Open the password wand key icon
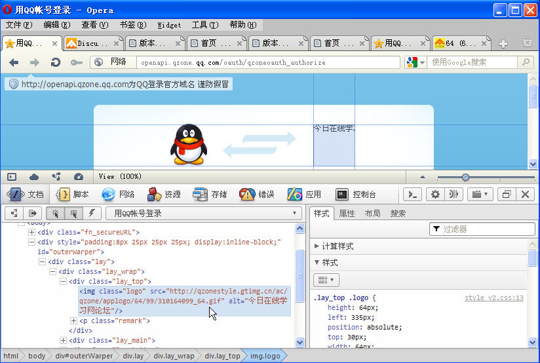 [77, 62]
